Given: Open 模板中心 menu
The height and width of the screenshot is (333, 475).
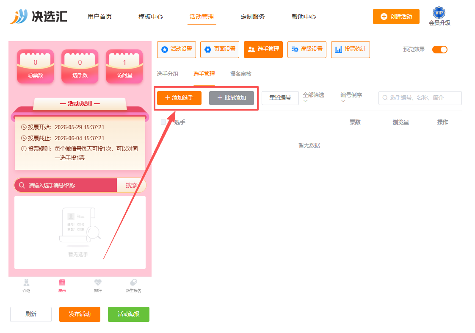Looking at the screenshot, I should tap(151, 17).
